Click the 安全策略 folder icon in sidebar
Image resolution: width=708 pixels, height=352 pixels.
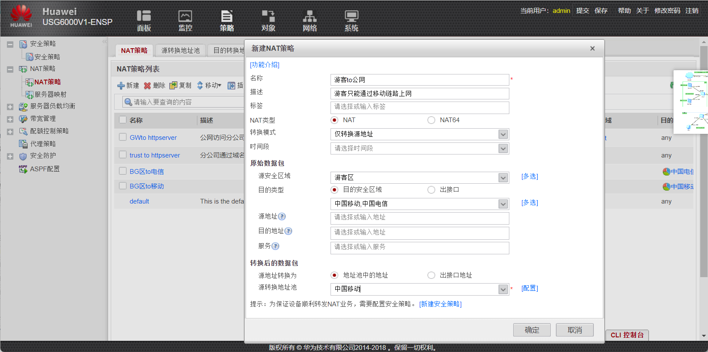coord(23,44)
